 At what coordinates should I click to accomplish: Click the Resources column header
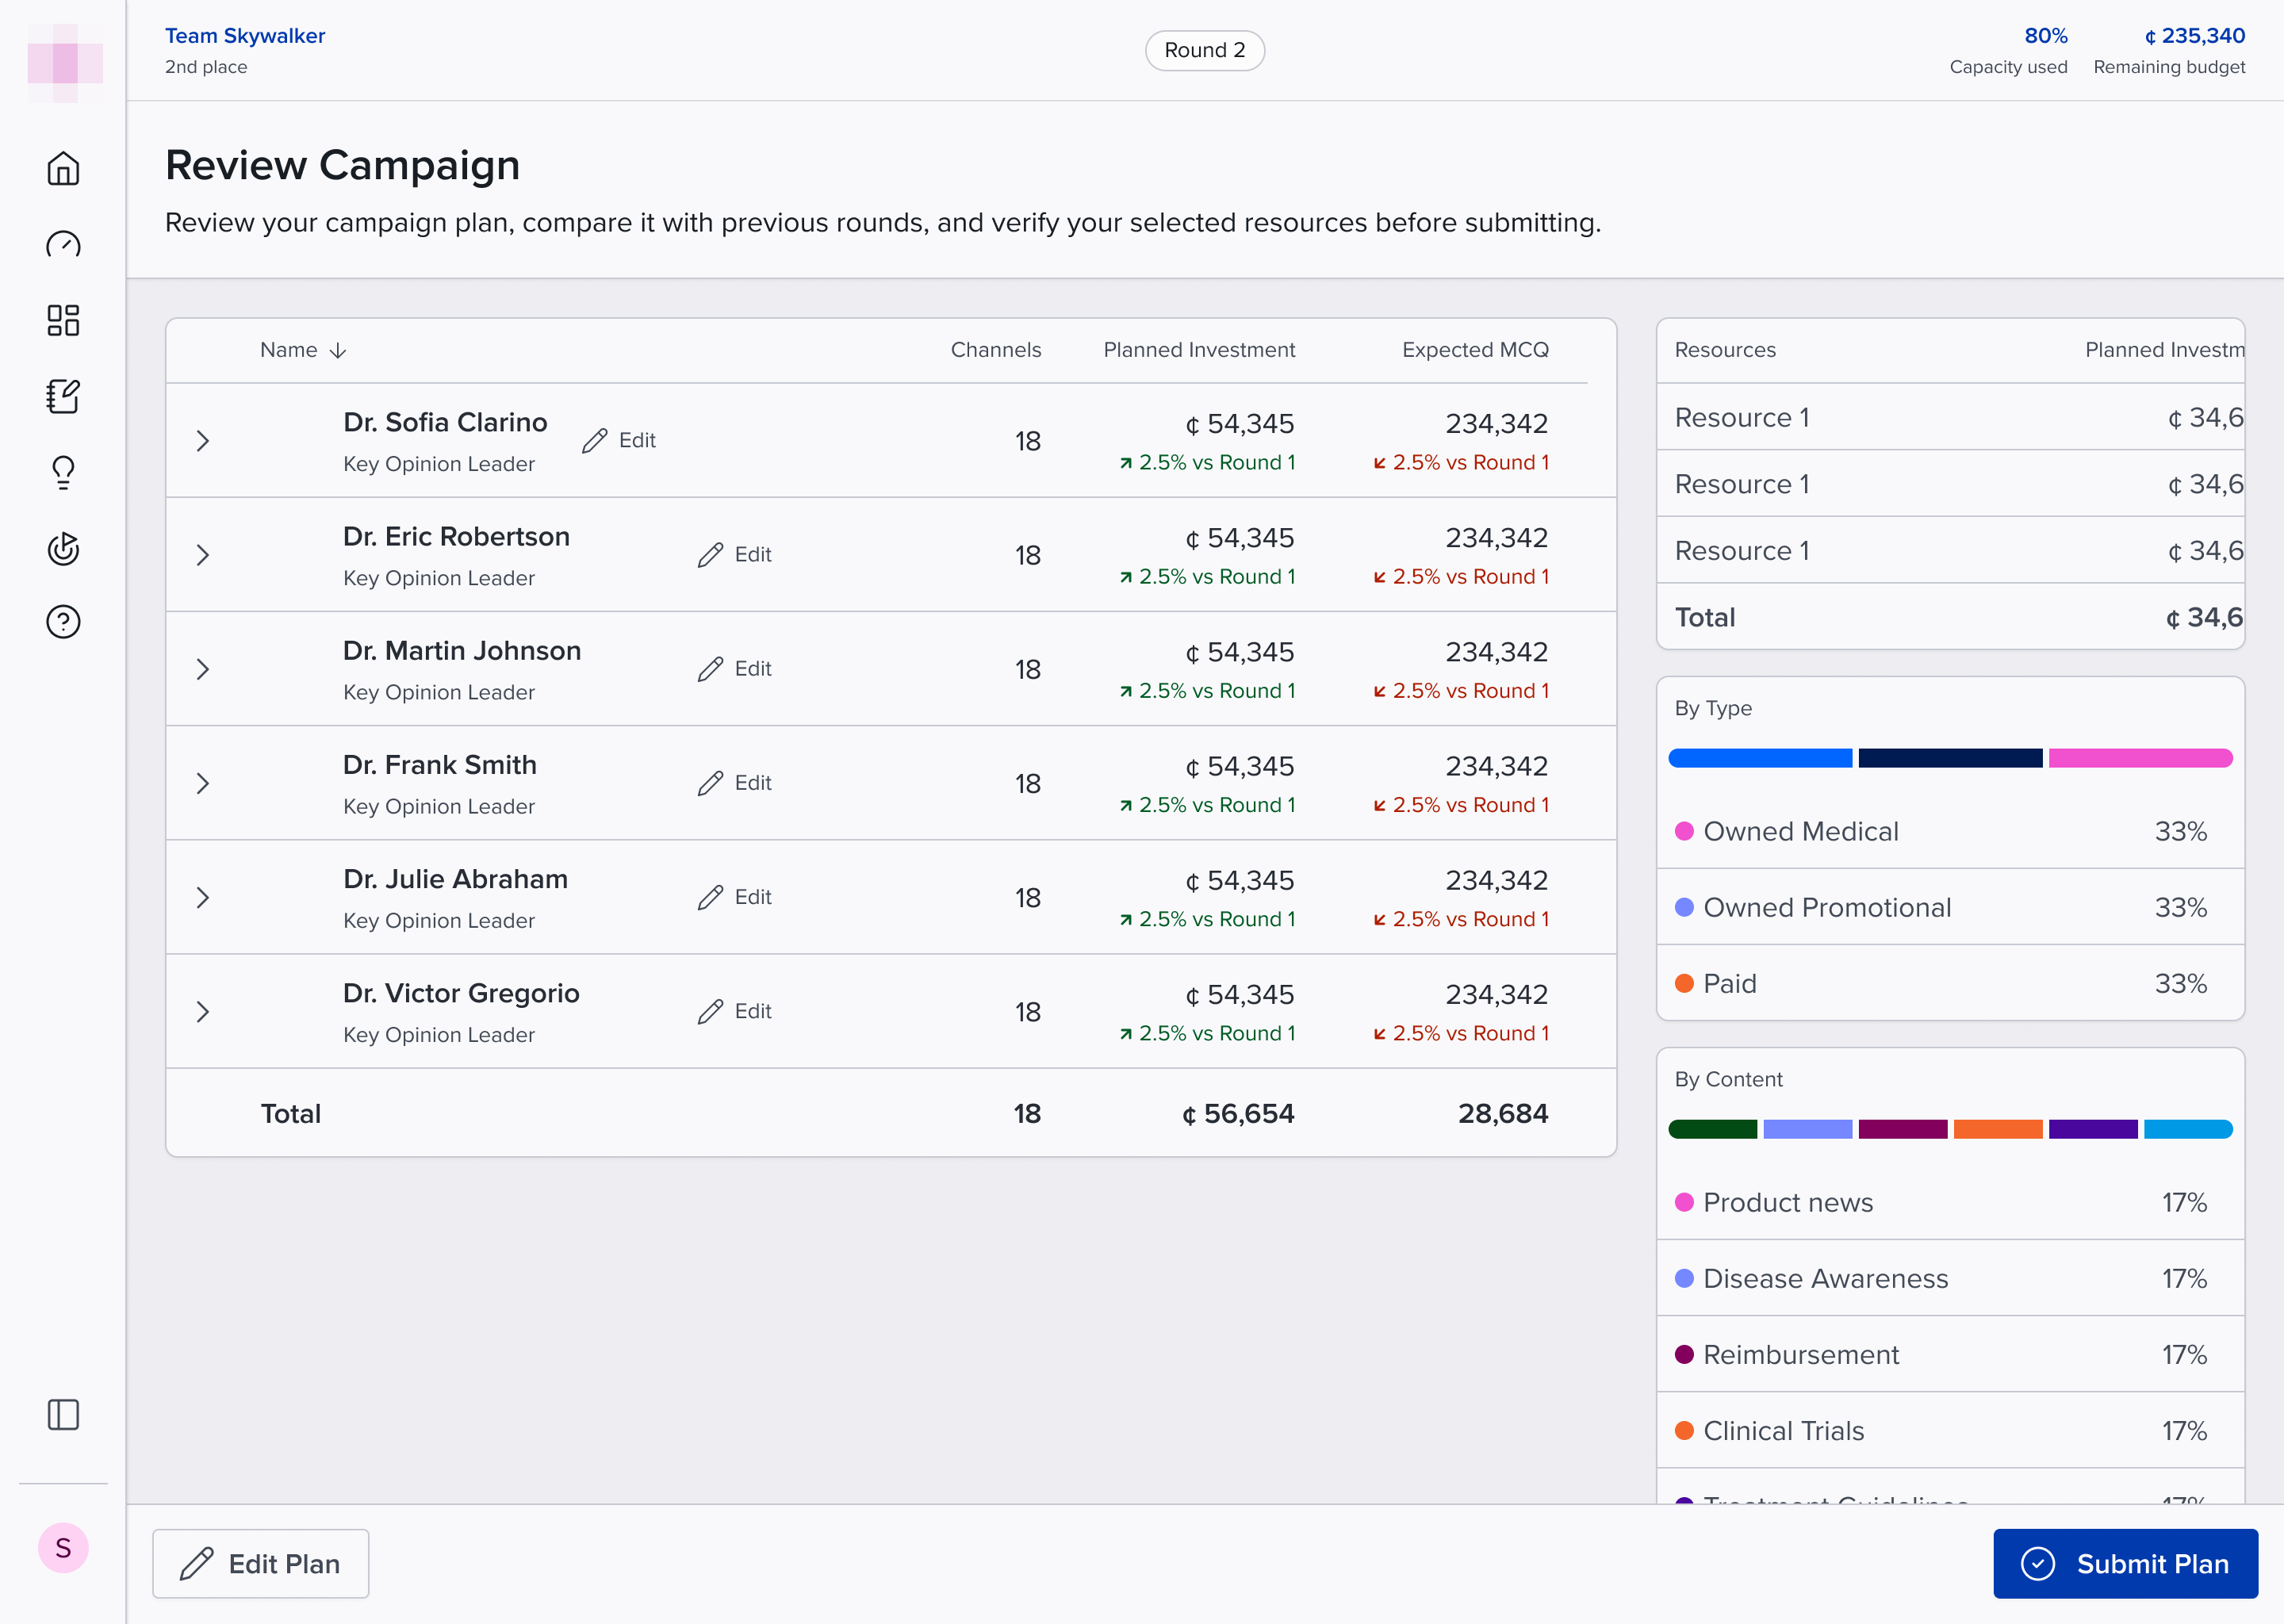(1725, 350)
